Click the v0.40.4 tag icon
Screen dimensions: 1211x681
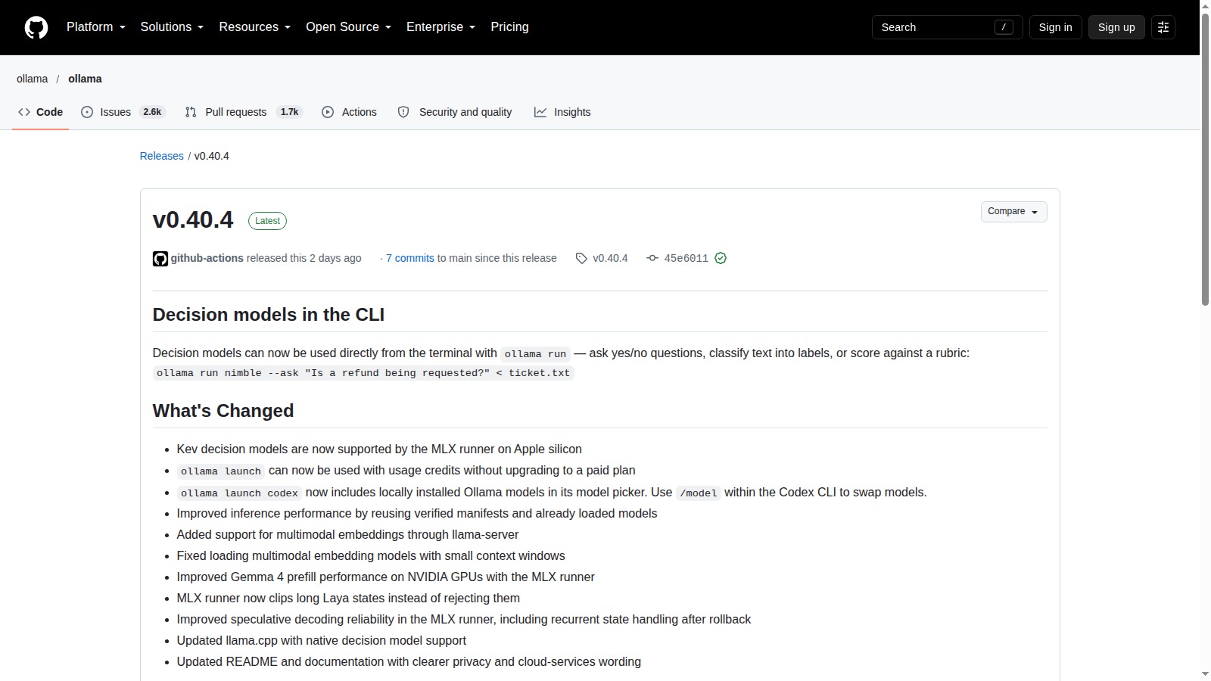[x=581, y=259]
